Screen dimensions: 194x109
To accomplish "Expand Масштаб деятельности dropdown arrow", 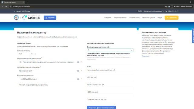I will click(82, 79).
